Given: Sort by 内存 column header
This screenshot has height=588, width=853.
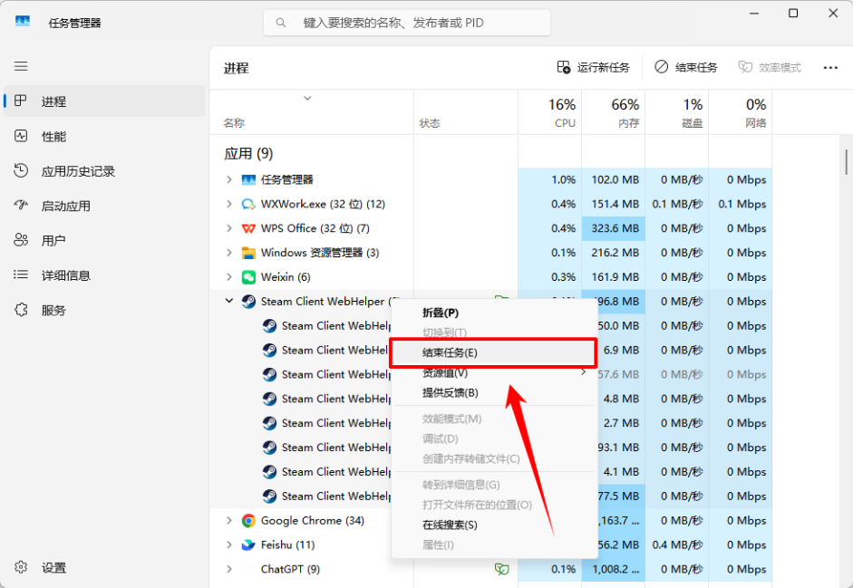Looking at the screenshot, I should pos(614,112).
